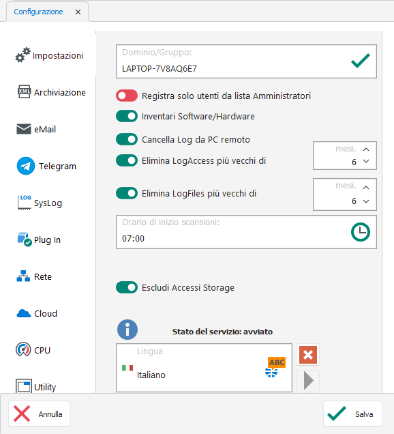Viewport: 394px width, 434px height.
Task: Click the blue service info icon
Action: tap(127, 330)
